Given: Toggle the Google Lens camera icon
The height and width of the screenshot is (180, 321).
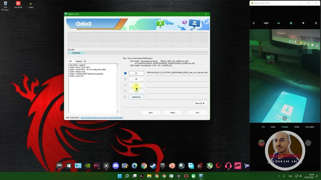Looking at the screenshot, I should [291, 23].
